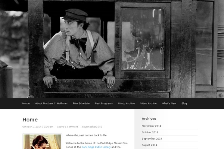The image size is (224, 149).
Task: Open author spysmasher1942 link
Action: [x=92, y=127]
